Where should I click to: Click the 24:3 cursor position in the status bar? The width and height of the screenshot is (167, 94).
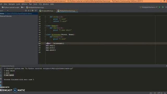pos(151,93)
